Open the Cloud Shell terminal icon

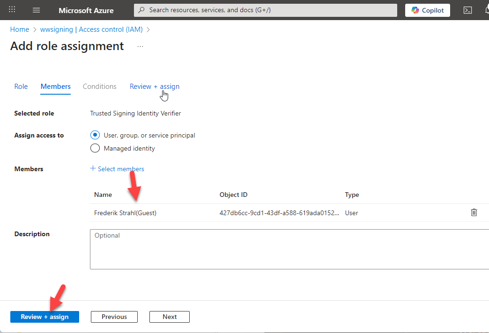tap(467, 10)
